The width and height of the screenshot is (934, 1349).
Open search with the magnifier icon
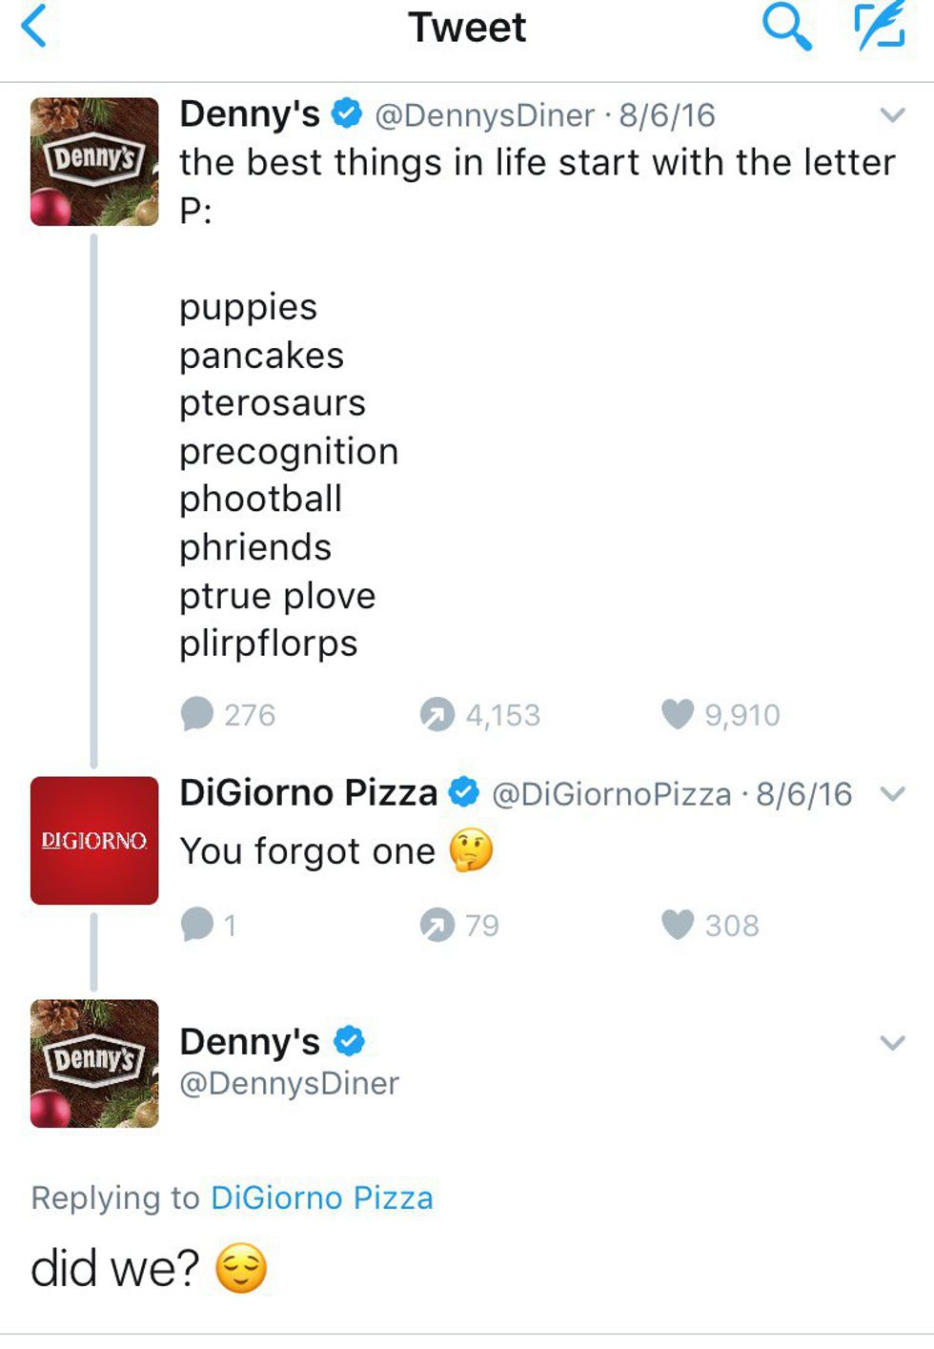coord(786,27)
